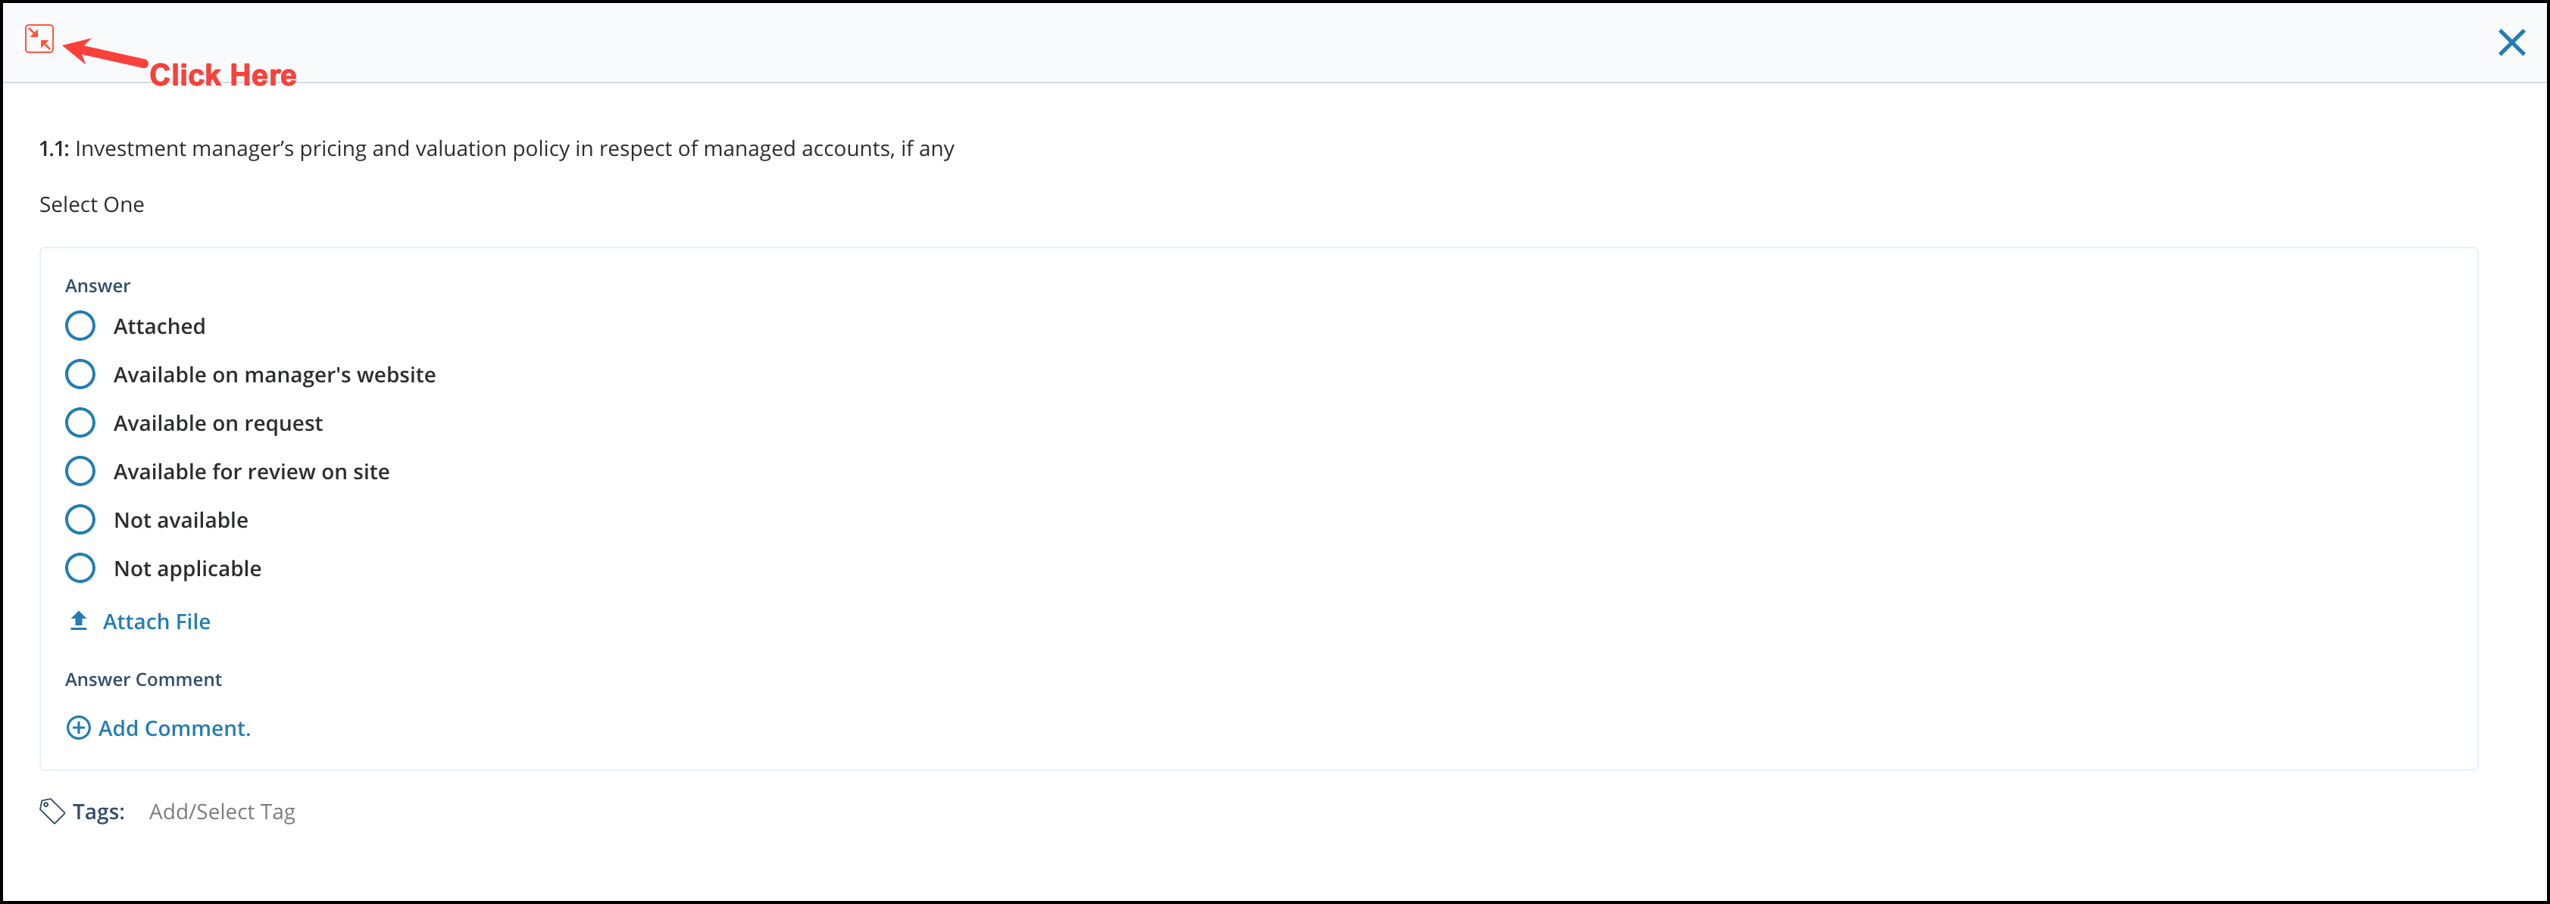The image size is (2550, 904).
Task: Click the Tags: label
Action: [x=99, y=811]
